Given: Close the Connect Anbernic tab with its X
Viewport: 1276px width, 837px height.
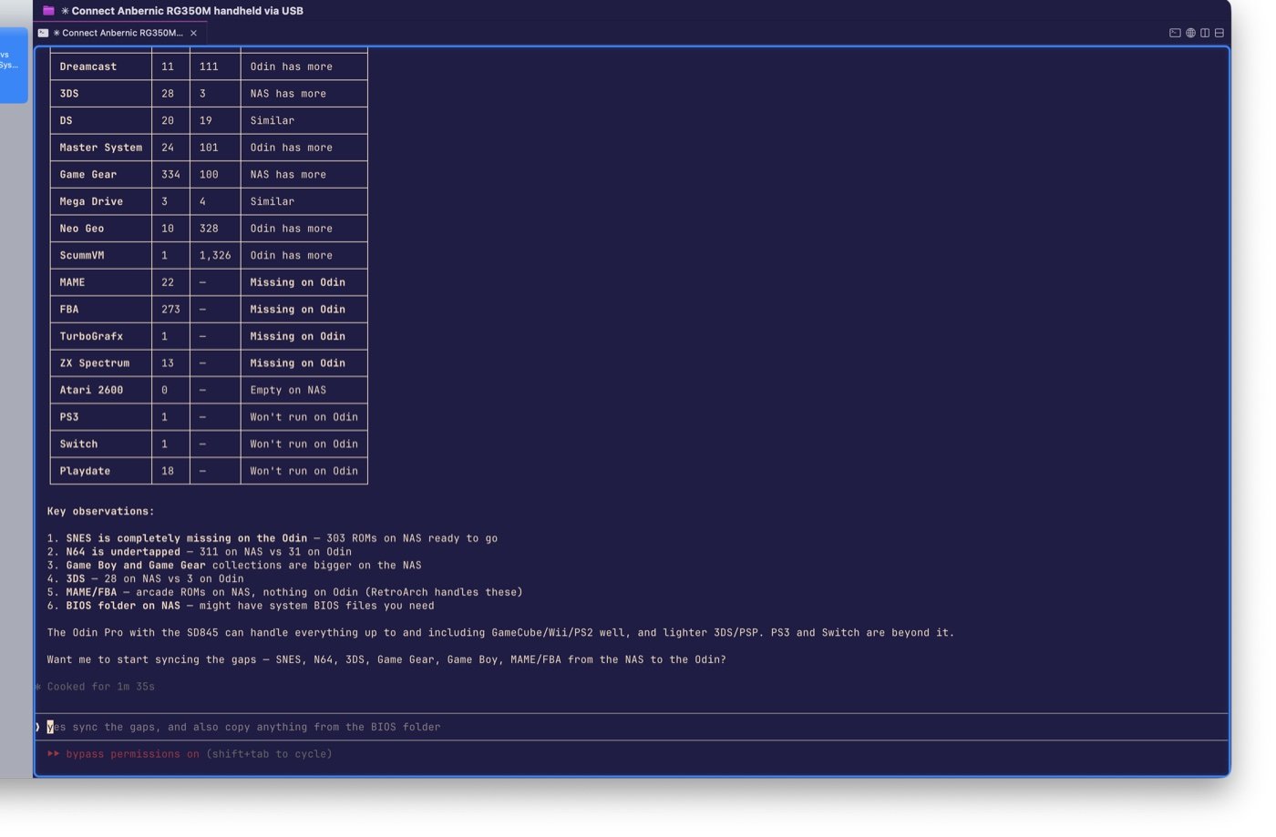Looking at the screenshot, I should pos(193,33).
